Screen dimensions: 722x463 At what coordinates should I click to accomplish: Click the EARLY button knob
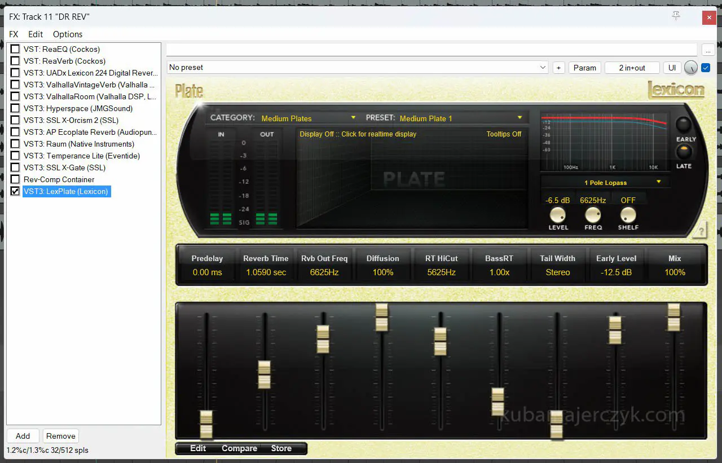[684, 125]
